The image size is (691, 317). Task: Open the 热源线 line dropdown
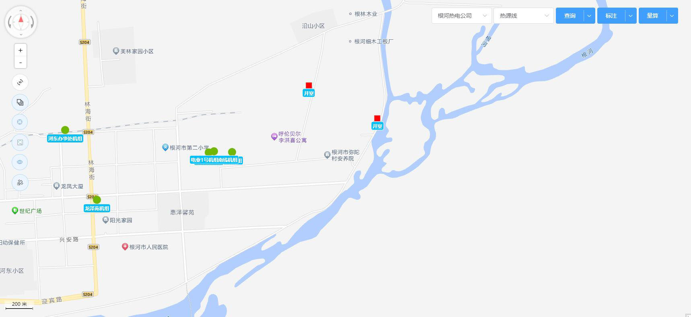coord(524,16)
